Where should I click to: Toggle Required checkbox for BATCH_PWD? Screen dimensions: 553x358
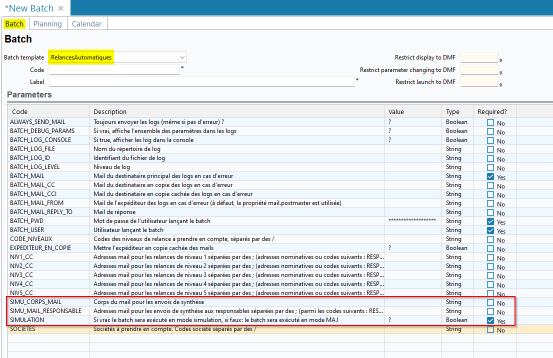point(490,221)
